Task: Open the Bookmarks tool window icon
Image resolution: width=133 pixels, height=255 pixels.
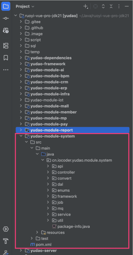Action: [6, 58]
